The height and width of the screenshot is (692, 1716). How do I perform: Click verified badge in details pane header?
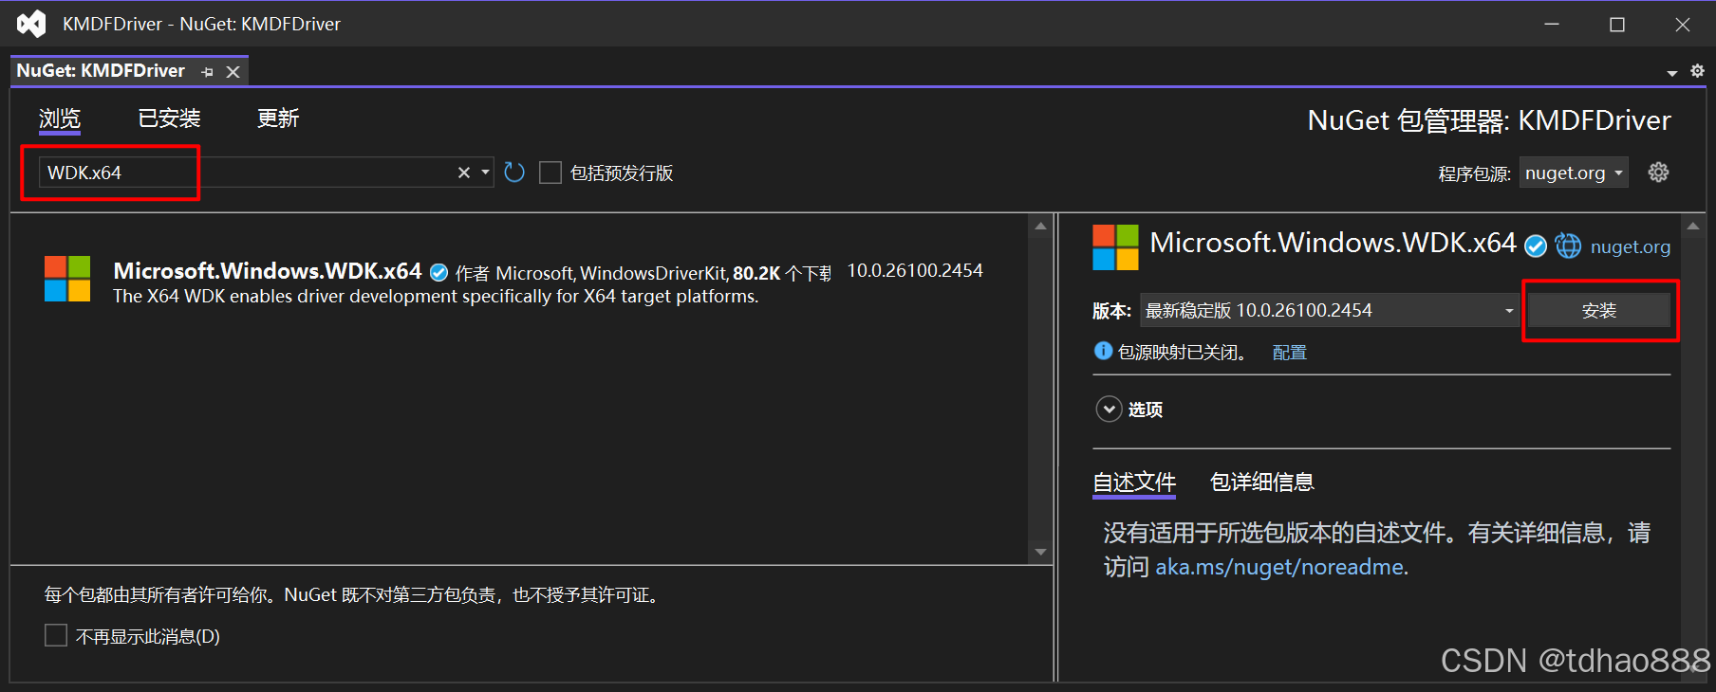coord(1536,246)
